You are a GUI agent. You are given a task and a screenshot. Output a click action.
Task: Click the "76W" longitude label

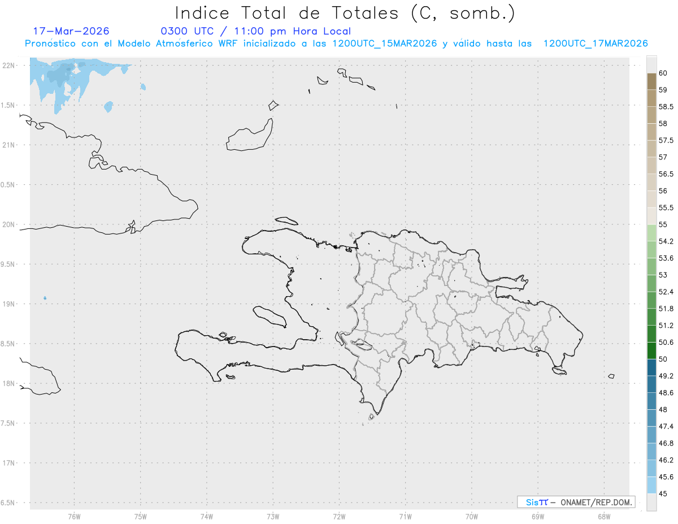[74, 516]
